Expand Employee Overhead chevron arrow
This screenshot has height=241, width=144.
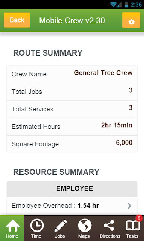click(x=129, y=206)
